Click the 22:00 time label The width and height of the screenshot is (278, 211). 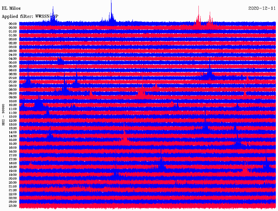coord(13,194)
